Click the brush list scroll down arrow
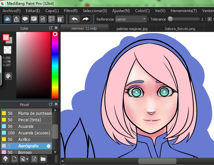 (x=55, y=152)
